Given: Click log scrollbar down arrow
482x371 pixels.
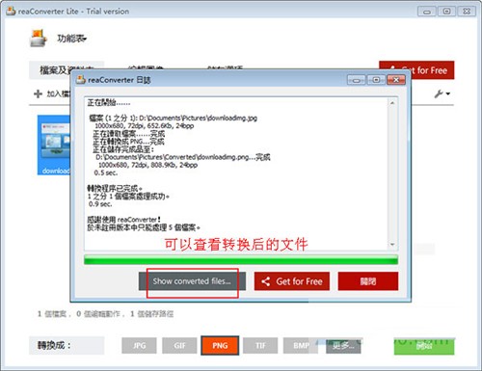Looking at the screenshot, I should [392, 245].
